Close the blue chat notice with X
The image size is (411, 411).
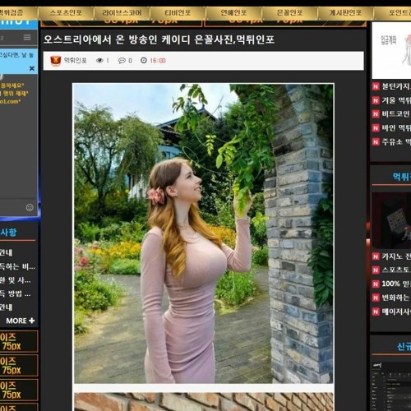click(32, 68)
